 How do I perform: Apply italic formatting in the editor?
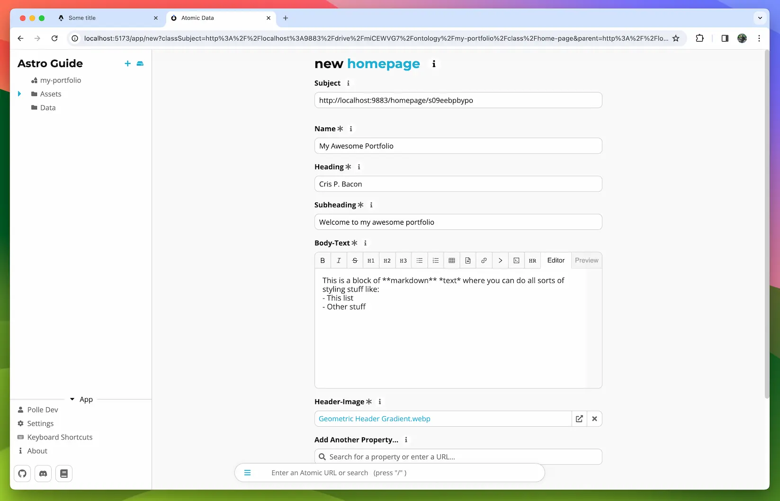[x=339, y=261]
